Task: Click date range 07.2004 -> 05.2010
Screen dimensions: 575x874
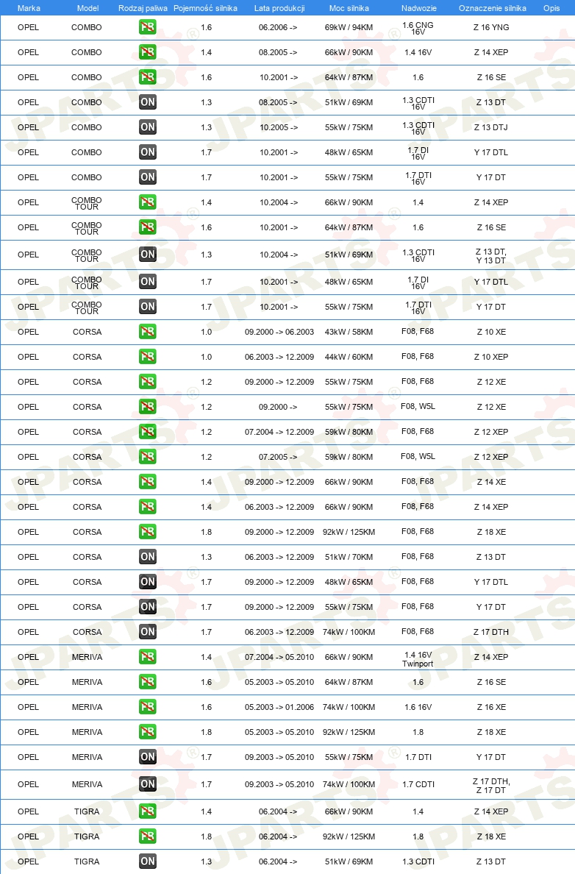Action: [x=279, y=657]
